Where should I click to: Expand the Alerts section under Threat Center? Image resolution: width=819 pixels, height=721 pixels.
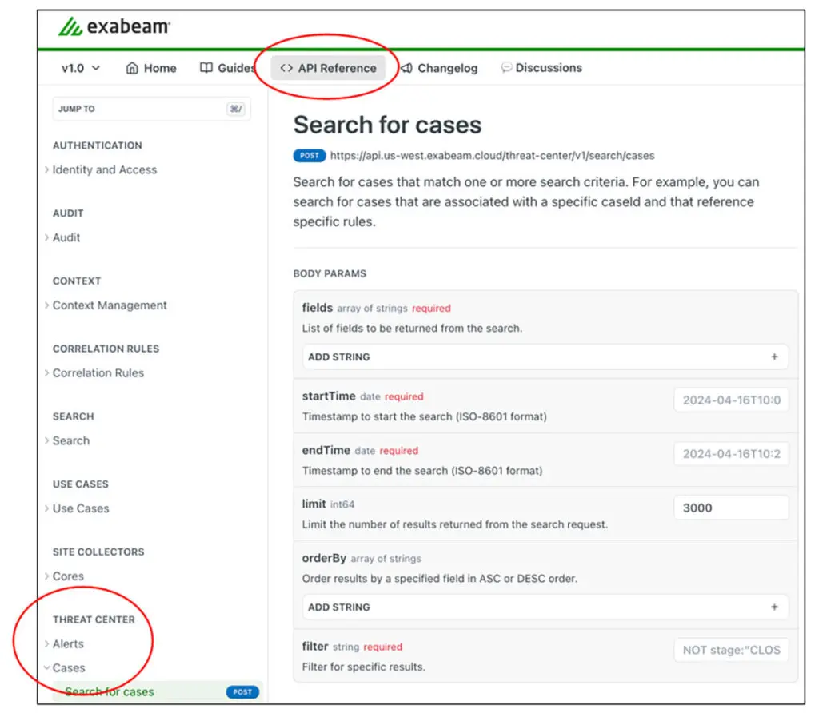(x=67, y=643)
